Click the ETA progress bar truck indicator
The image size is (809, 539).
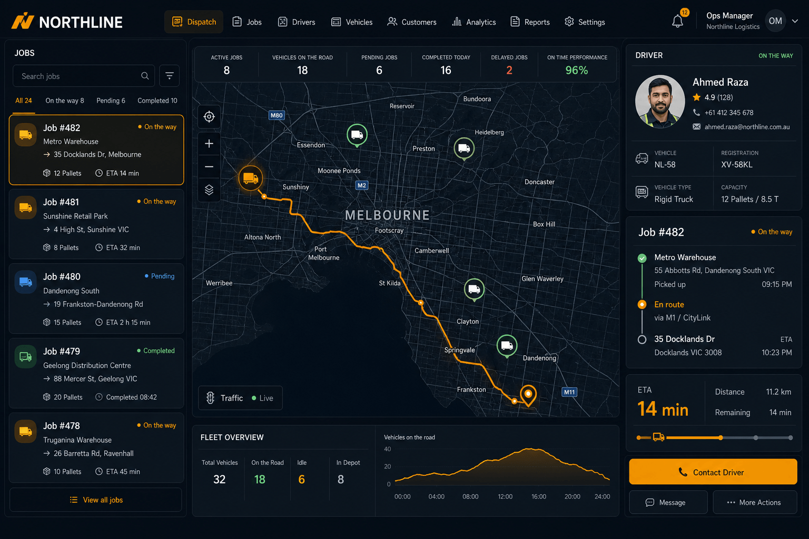pyautogui.click(x=658, y=437)
